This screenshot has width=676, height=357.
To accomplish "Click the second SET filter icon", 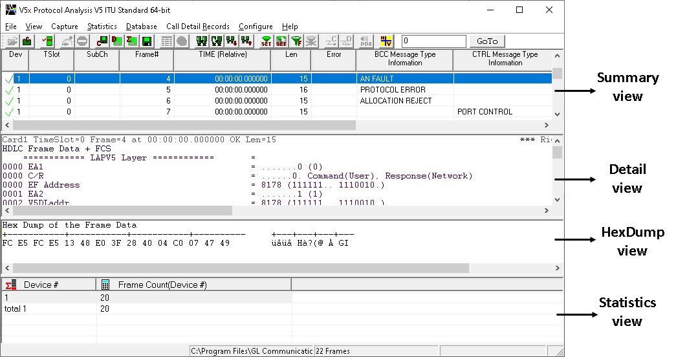I will tap(281, 41).
